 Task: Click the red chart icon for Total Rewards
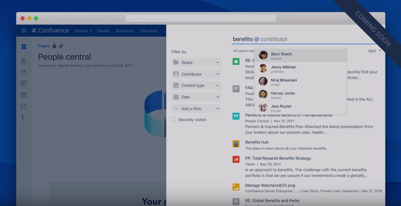(236, 159)
